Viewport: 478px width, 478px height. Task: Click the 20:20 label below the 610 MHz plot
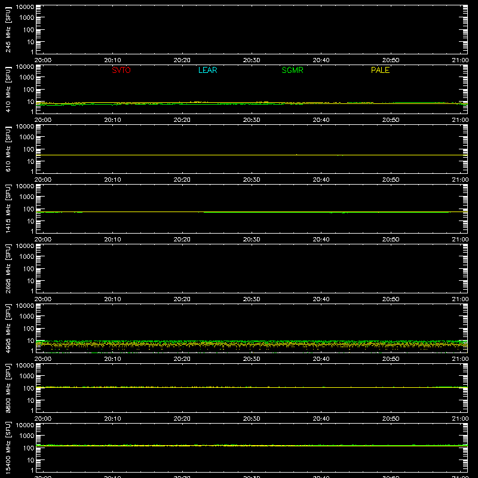[x=182, y=180]
